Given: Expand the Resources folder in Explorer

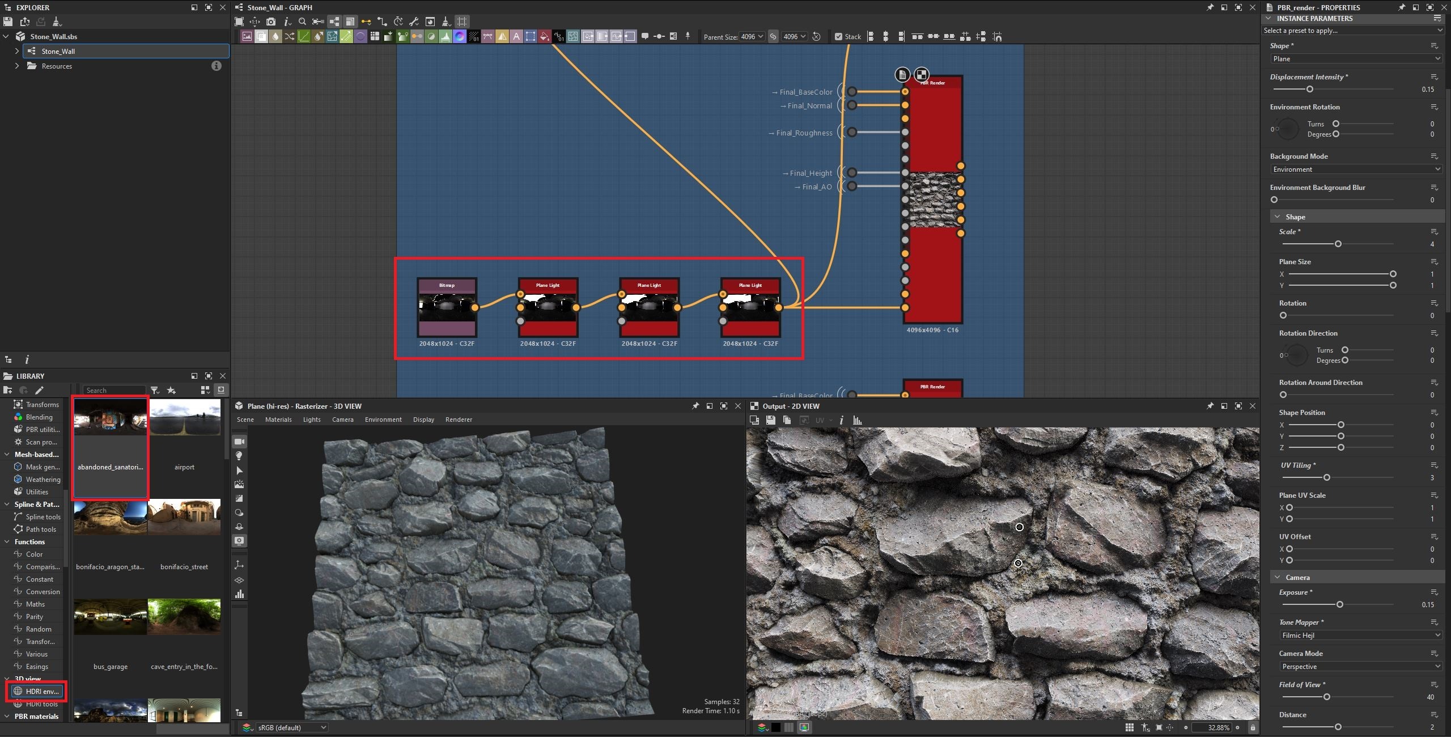Looking at the screenshot, I should [17, 66].
